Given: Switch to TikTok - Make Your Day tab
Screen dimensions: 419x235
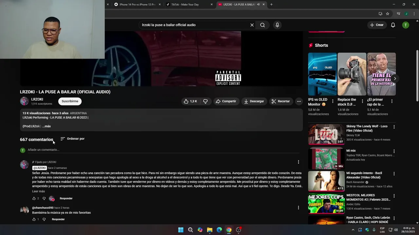Looking at the screenshot, I should (185, 5).
